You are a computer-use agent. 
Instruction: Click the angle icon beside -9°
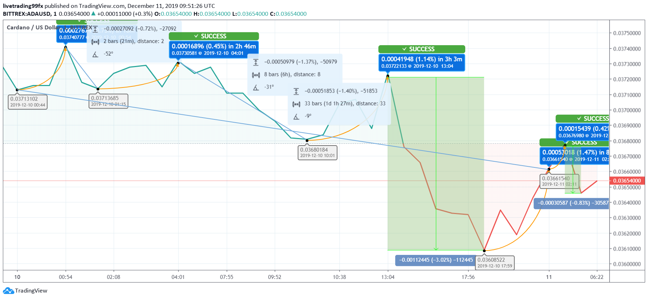(x=296, y=117)
